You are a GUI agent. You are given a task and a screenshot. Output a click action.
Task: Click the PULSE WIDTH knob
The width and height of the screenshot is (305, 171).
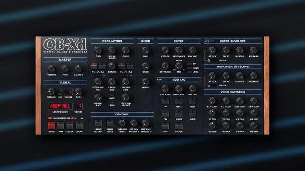[x=112, y=50]
